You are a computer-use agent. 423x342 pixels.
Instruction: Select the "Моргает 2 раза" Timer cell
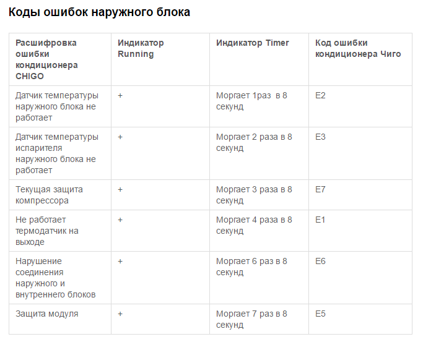(x=254, y=142)
